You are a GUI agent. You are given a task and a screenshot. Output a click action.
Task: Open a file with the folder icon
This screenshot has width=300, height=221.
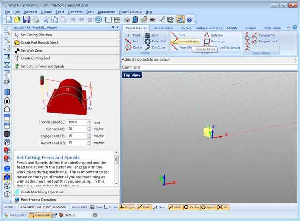(17, 19)
